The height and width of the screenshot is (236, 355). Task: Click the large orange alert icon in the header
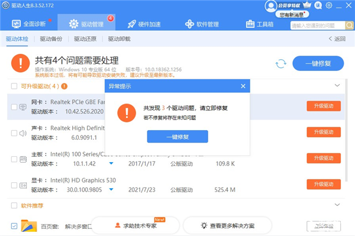click(20, 63)
